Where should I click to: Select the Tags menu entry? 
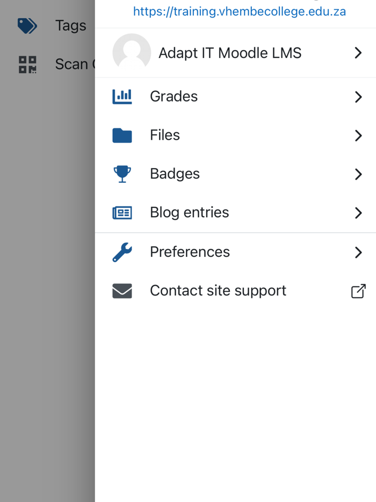tap(70, 25)
